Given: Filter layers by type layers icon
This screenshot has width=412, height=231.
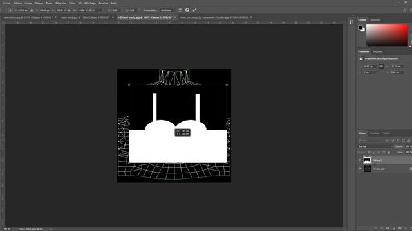Looking at the screenshot, I should click(x=398, y=141).
